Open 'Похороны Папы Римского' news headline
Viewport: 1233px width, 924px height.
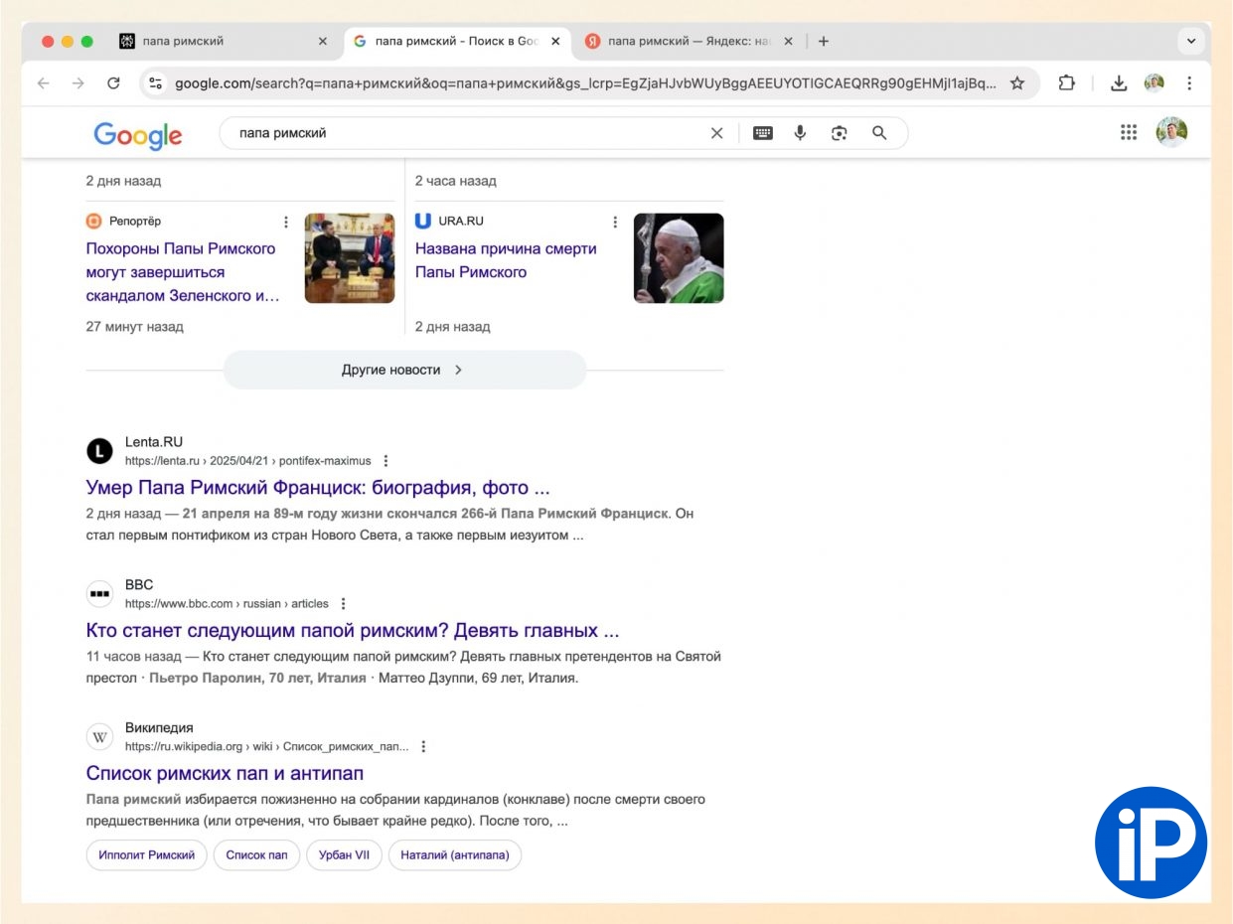tap(183, 272)
